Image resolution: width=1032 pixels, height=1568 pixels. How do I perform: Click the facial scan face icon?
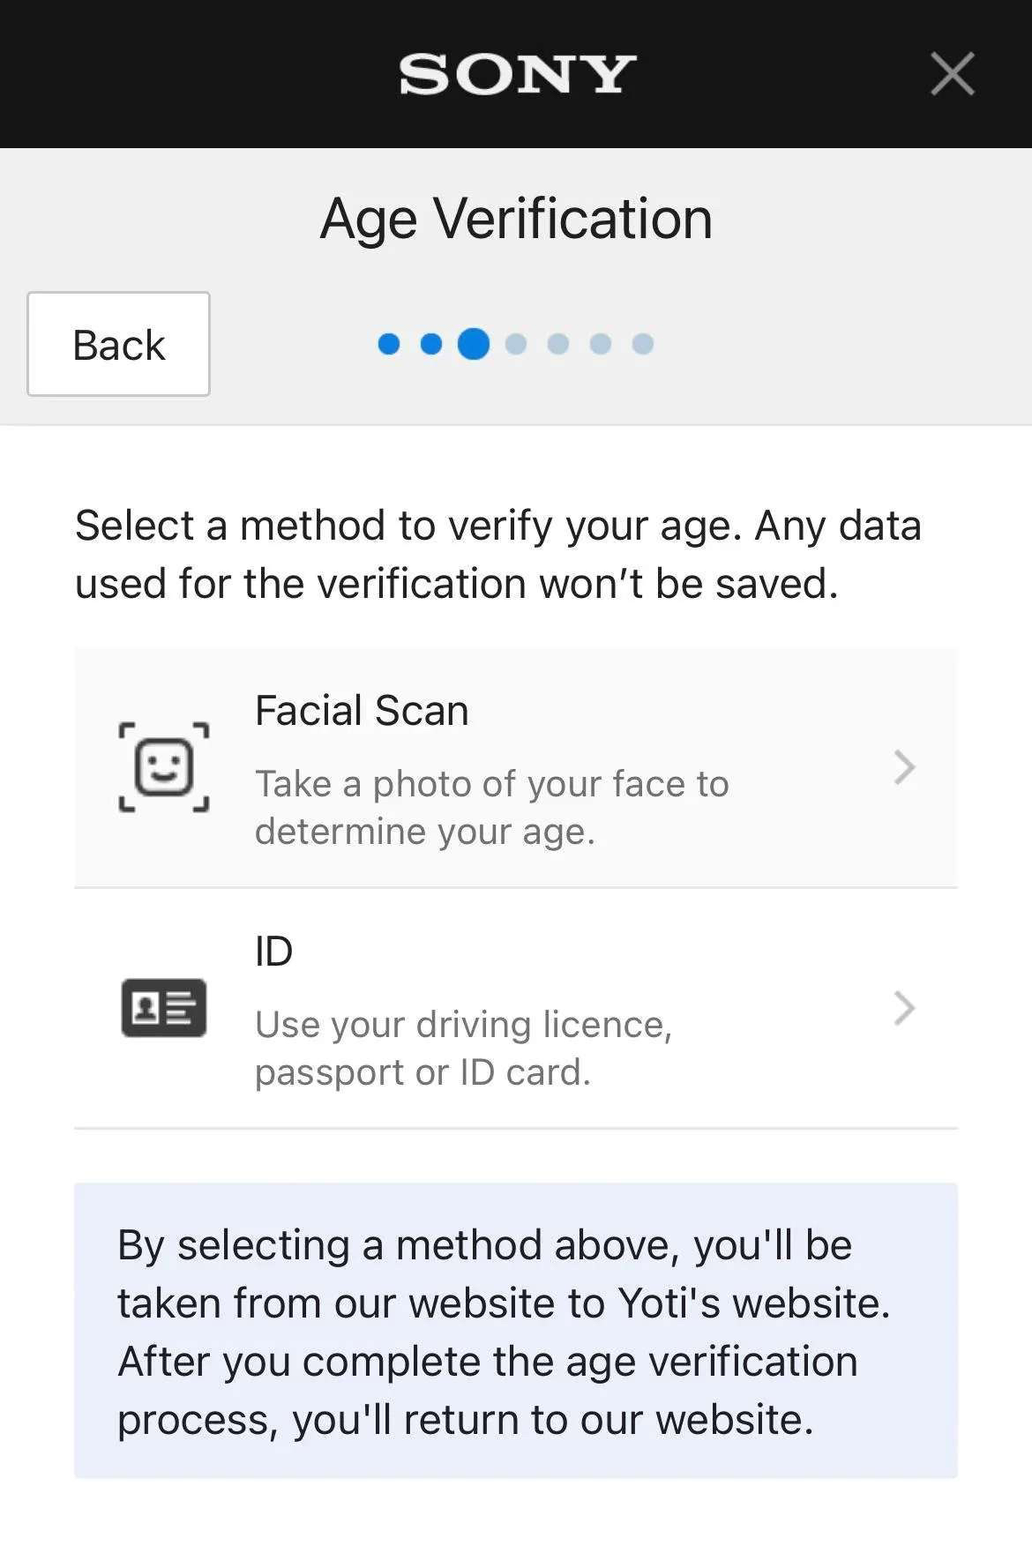click(164, 766)
